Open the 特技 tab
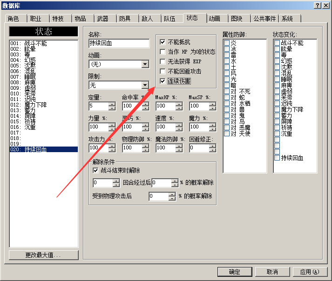332x281 pixels. 61,19
